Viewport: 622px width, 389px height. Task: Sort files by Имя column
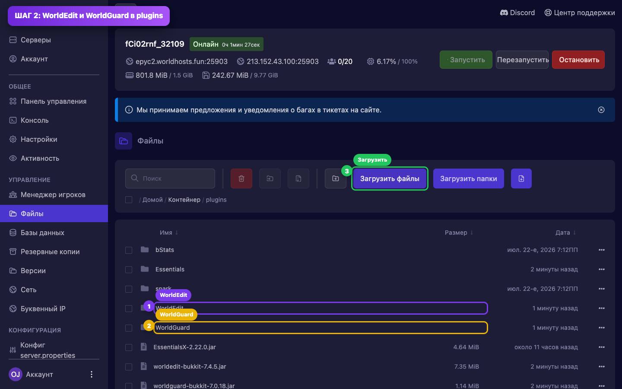(169, 233)
